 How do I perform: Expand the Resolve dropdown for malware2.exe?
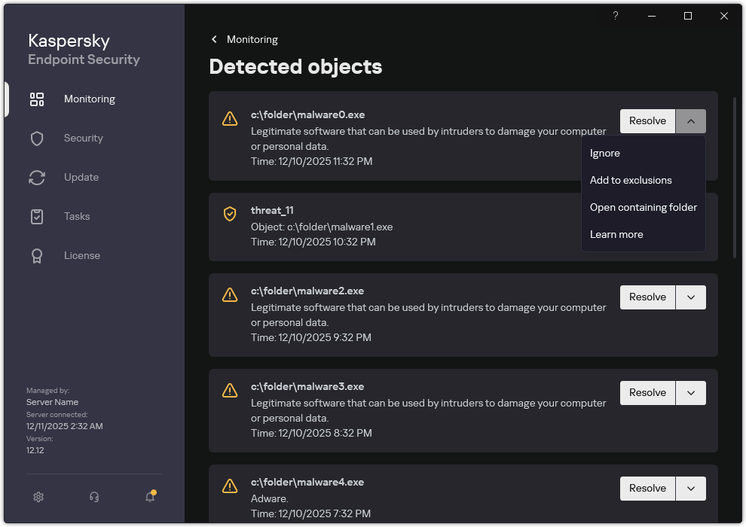(691, 297)
